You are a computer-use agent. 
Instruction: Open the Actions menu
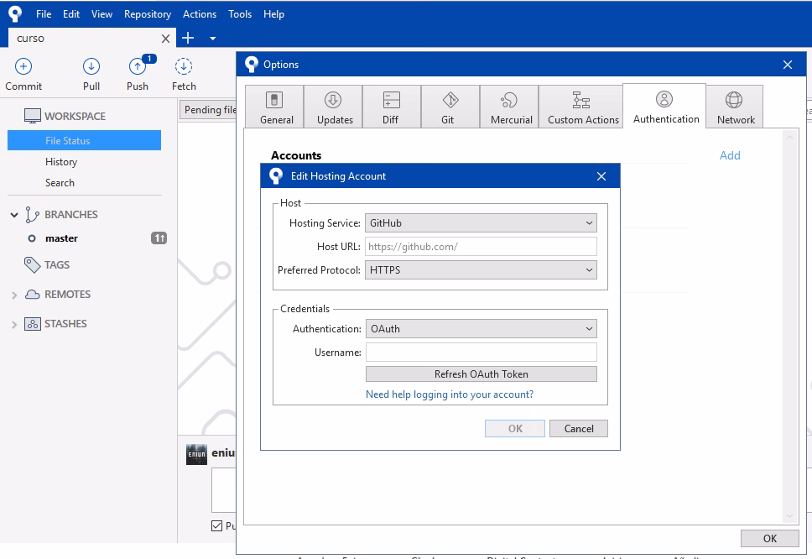(x=200, y=14)
